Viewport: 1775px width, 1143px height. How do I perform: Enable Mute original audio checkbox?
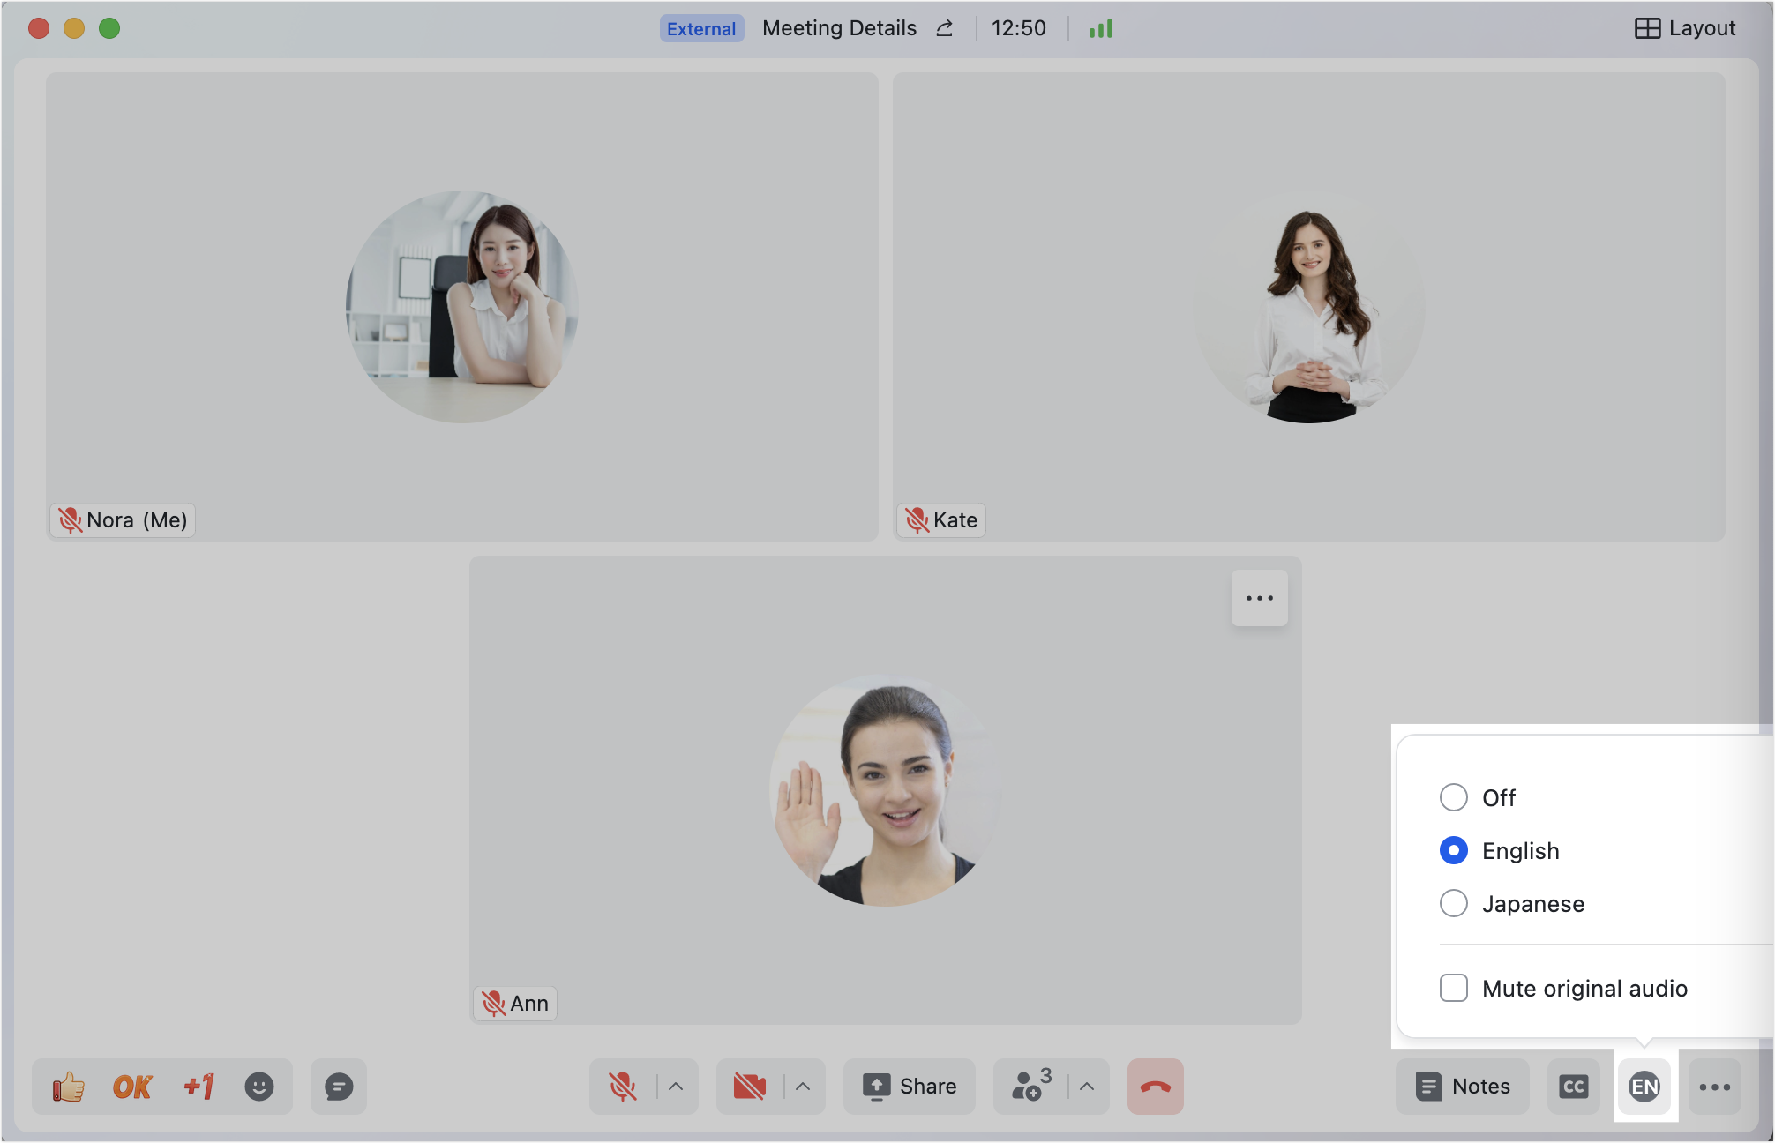click(1454, 988)
